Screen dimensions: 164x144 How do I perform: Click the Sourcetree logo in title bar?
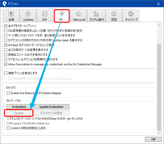tap(4, 4)
